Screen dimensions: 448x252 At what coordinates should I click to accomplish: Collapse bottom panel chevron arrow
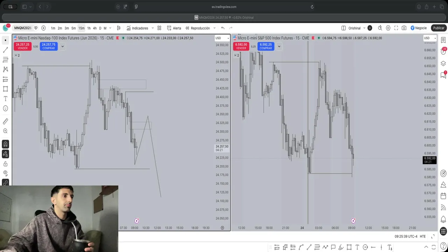tap(426, 247)
